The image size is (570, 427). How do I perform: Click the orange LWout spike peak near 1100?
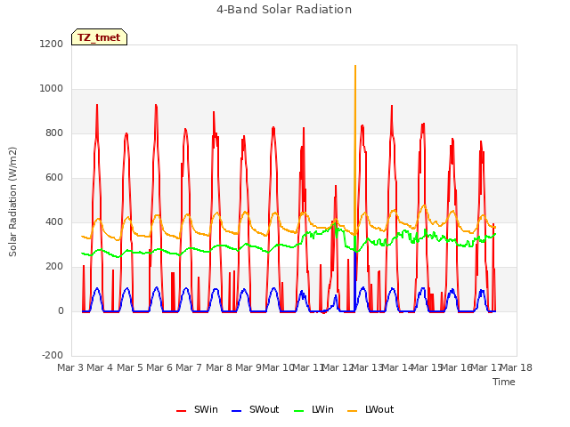pyautogui.click(x=355, y=66)
